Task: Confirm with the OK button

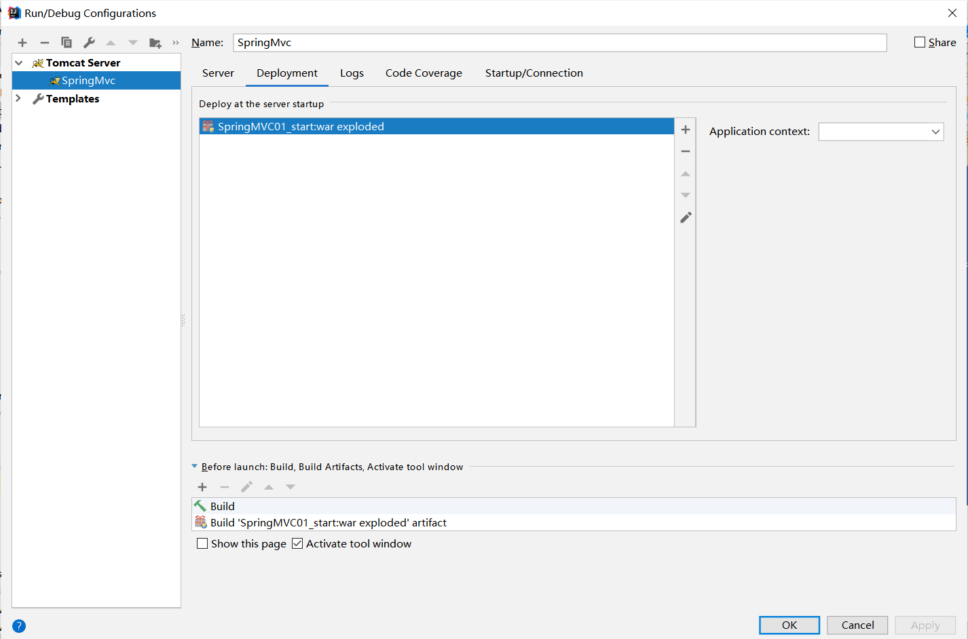Action: (789, 625)
